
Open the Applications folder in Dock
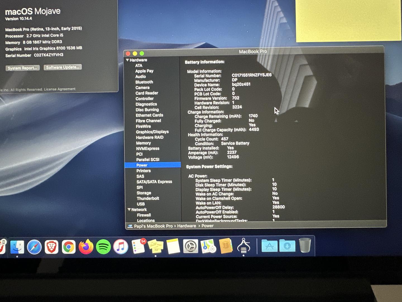(269, 246)
